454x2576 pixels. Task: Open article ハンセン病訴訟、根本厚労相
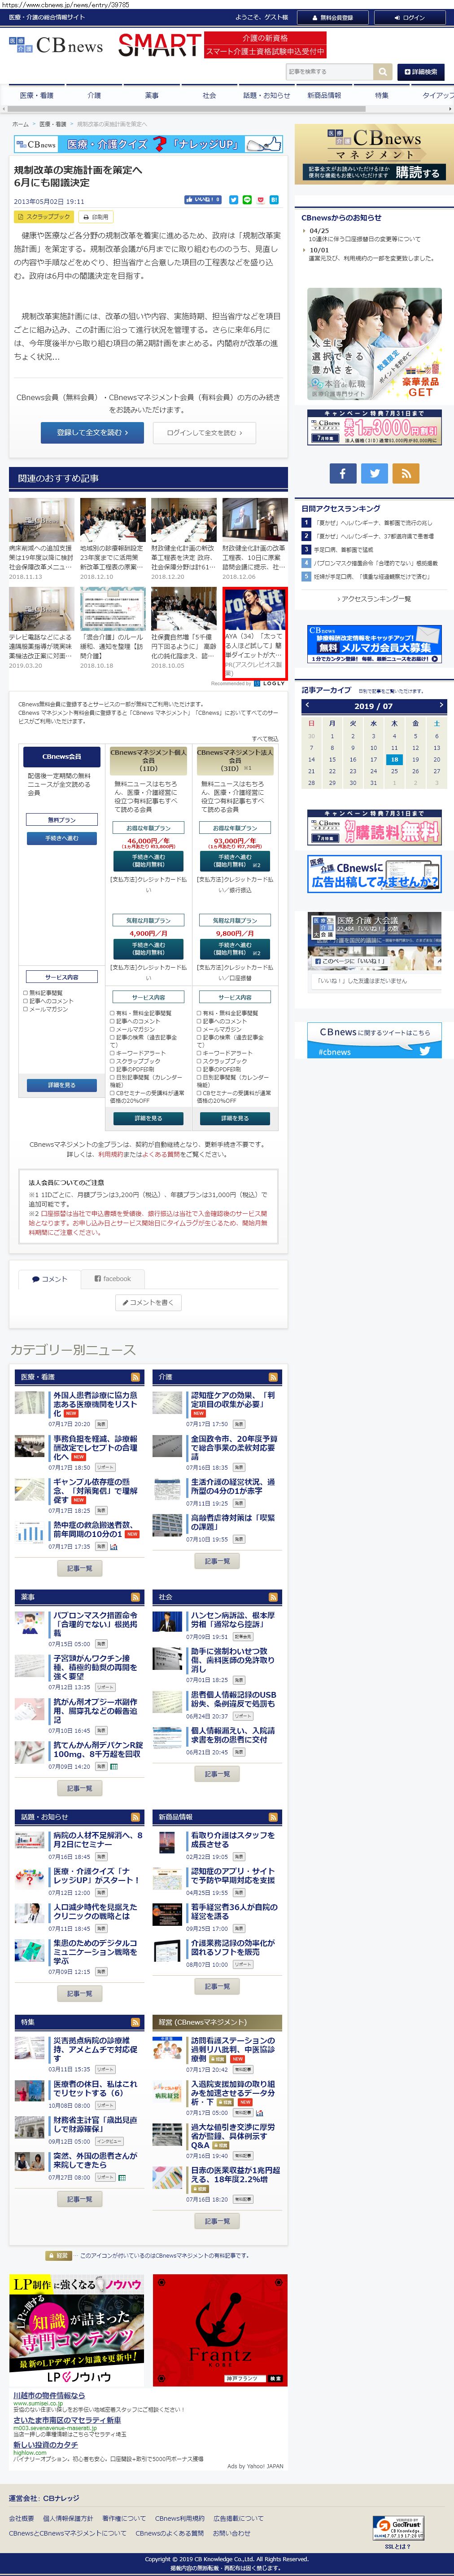click(x=233, y=1619)
